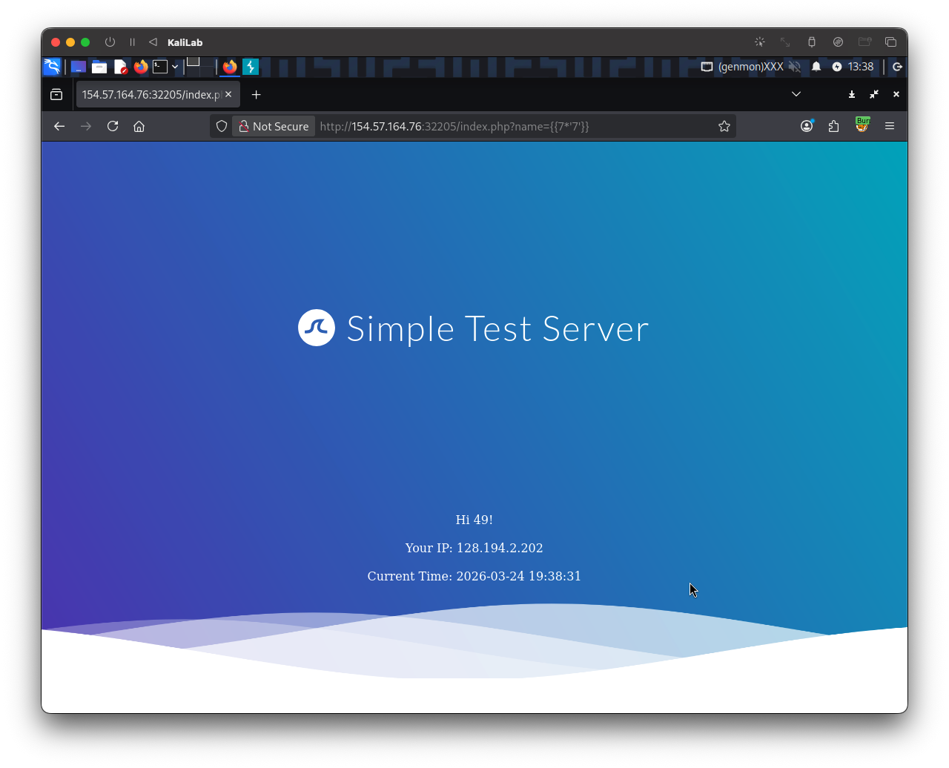949x768 pixels.
Task: Select the 154.57.164.76:32205 browser tab
Action: tap(148, 94)
